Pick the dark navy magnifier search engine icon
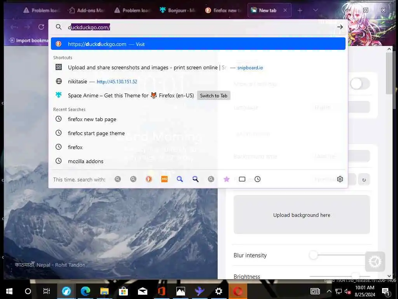This screenshot has height=299, width=398. tap(195, 179)
